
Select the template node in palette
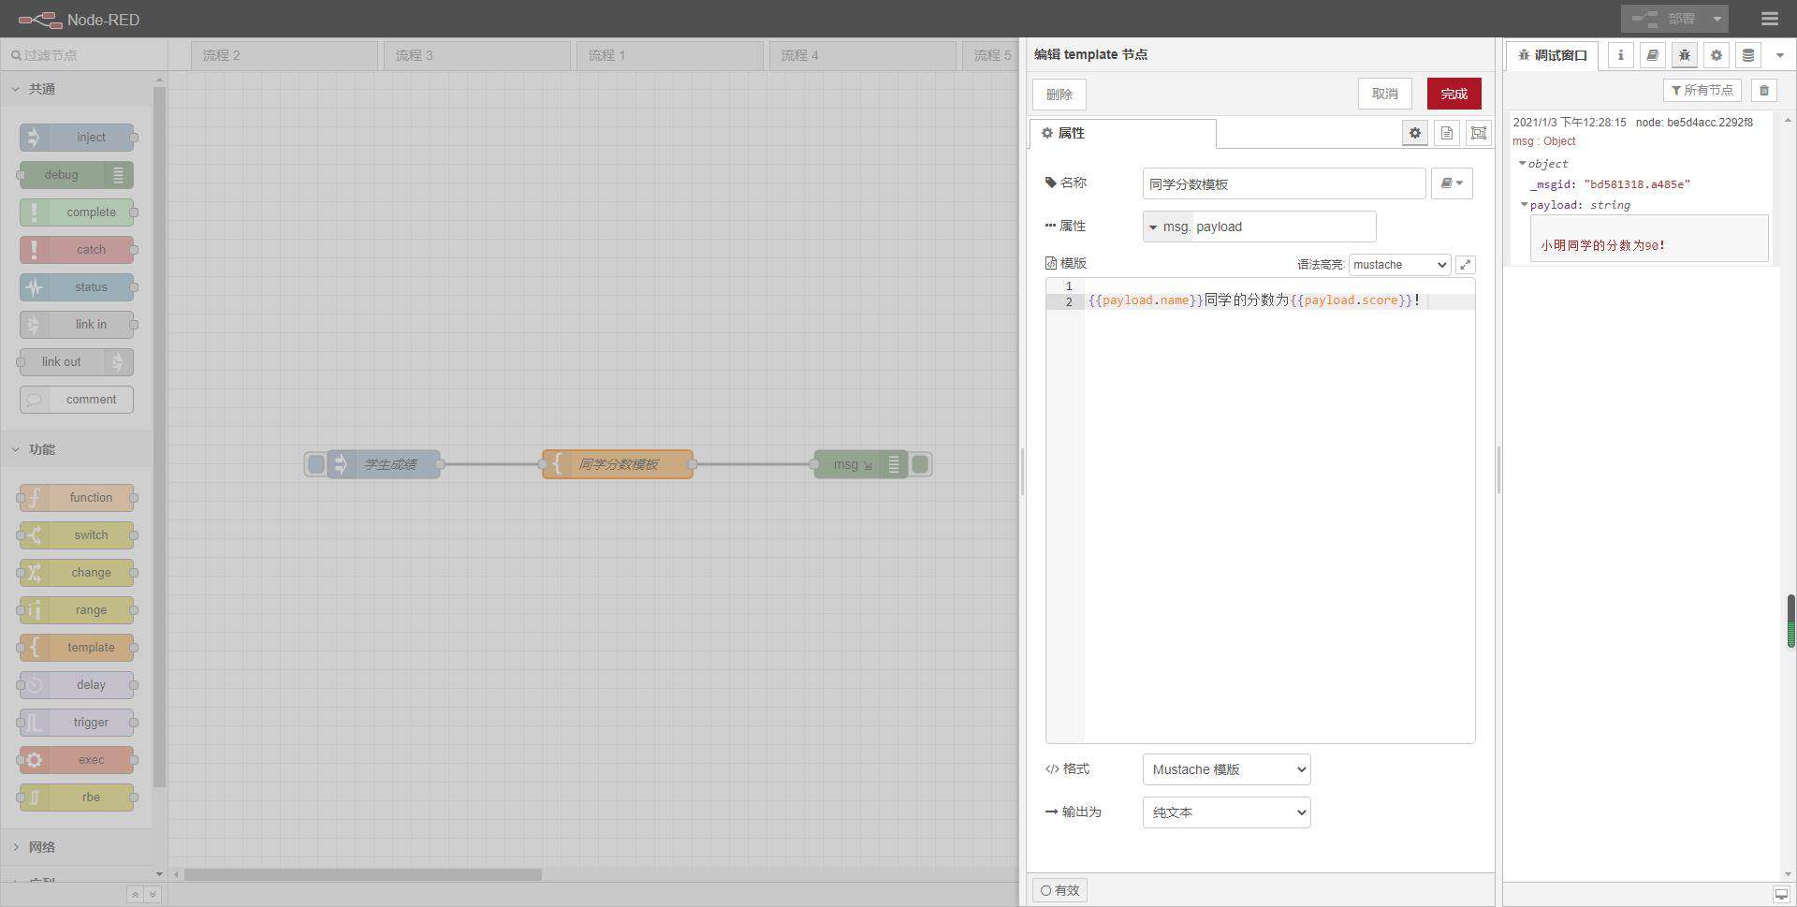[x=77, y=648]
